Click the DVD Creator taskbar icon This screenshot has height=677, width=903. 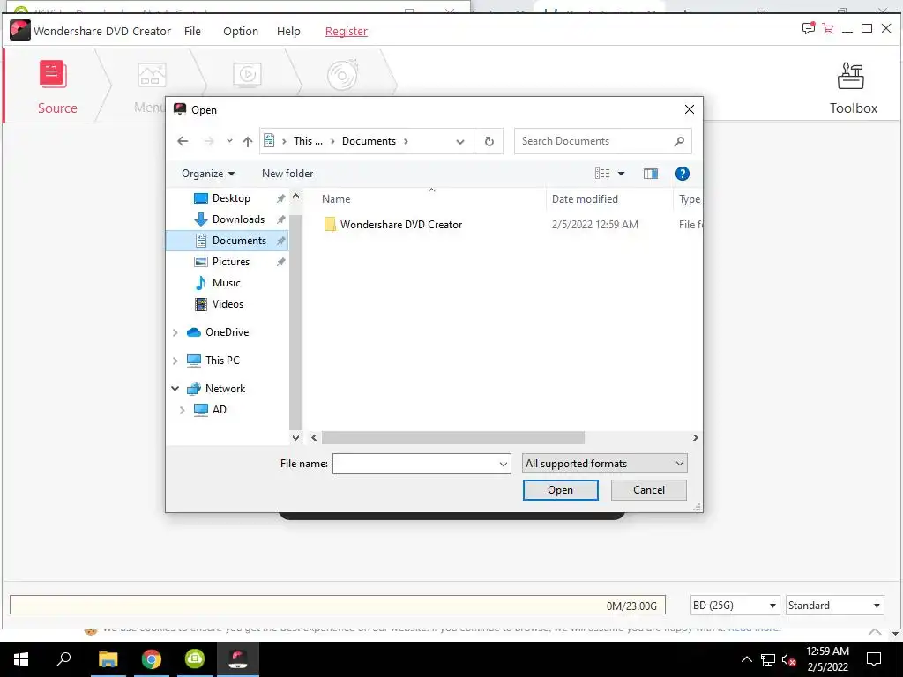238,658
